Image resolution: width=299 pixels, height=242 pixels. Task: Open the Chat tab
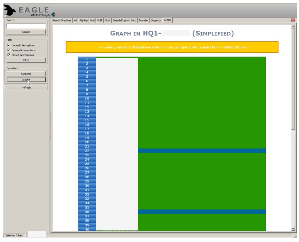coord(108,20)
